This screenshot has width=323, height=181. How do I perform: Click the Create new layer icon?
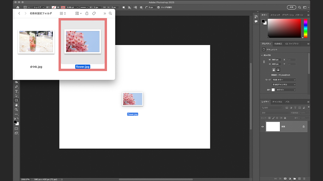pos(299,179)
